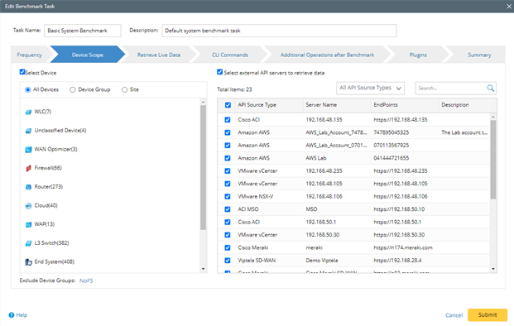The height and width of the screenshot is (326, 514).
Task: Click the Cloud device icon
Action: tap(28, 206)
